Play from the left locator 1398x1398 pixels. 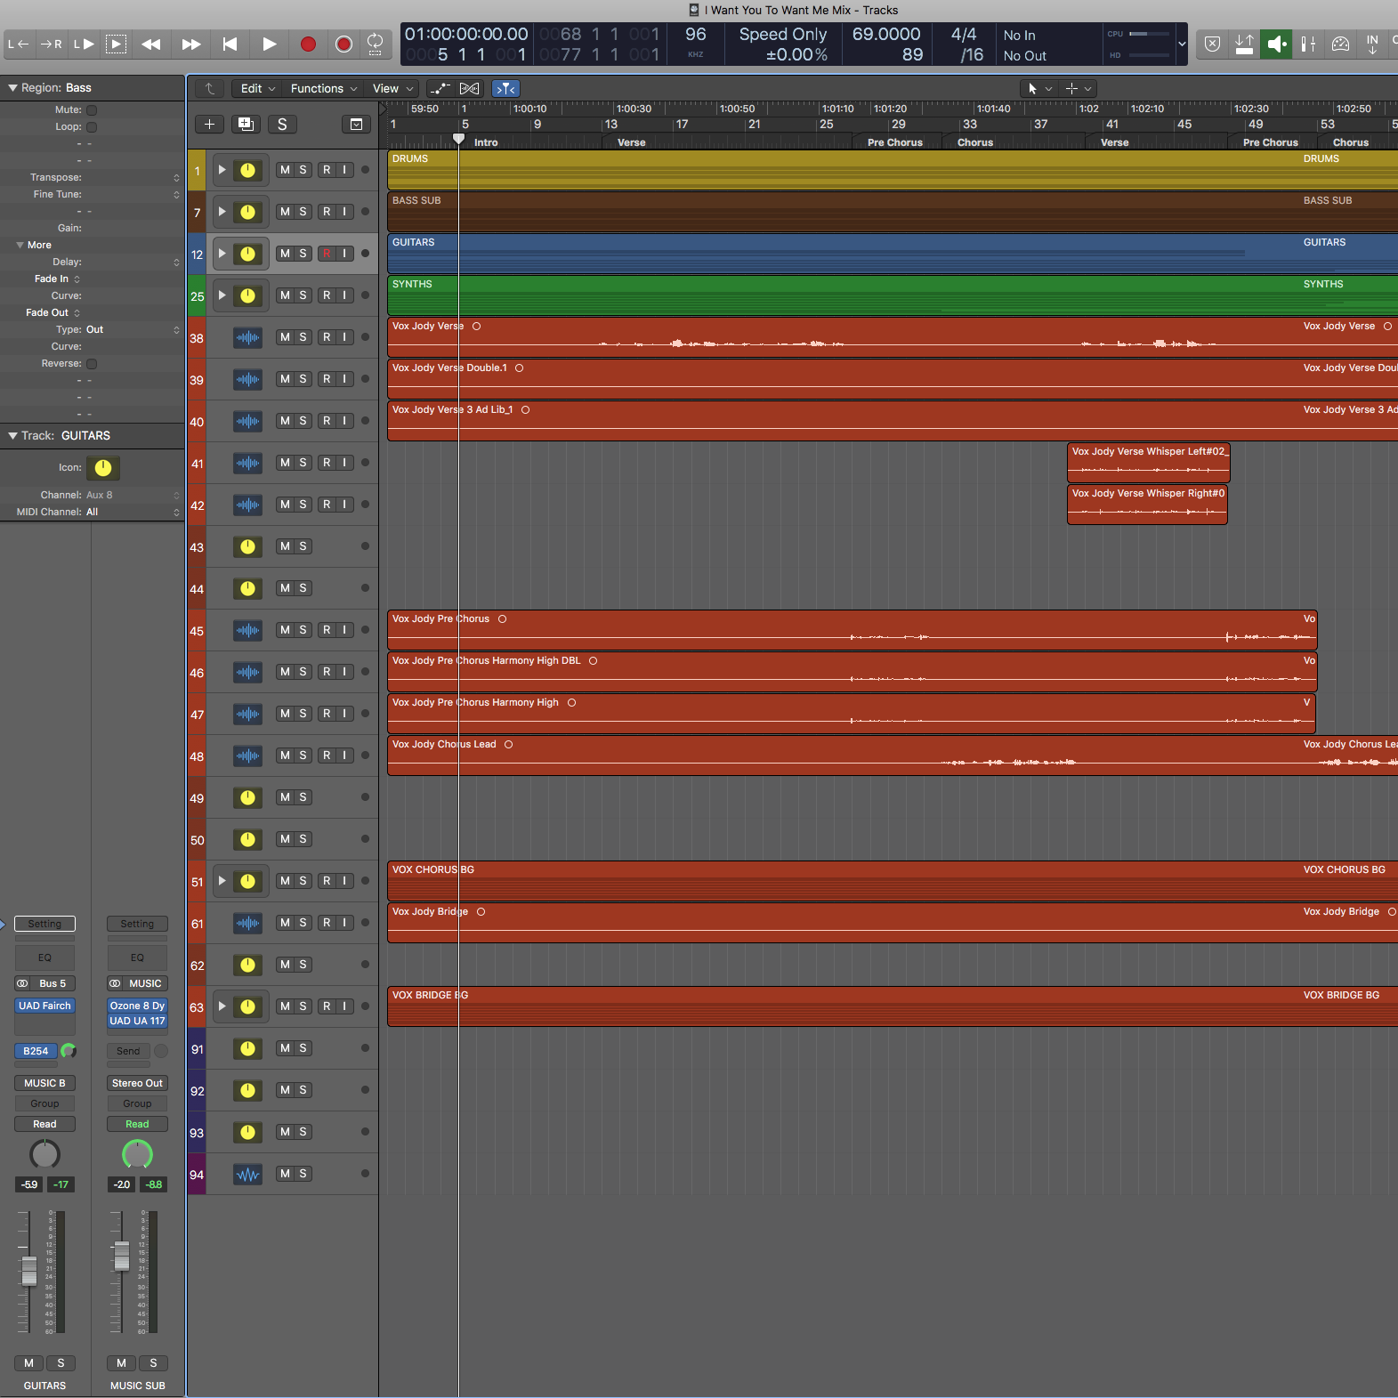[x=84, y=44]
